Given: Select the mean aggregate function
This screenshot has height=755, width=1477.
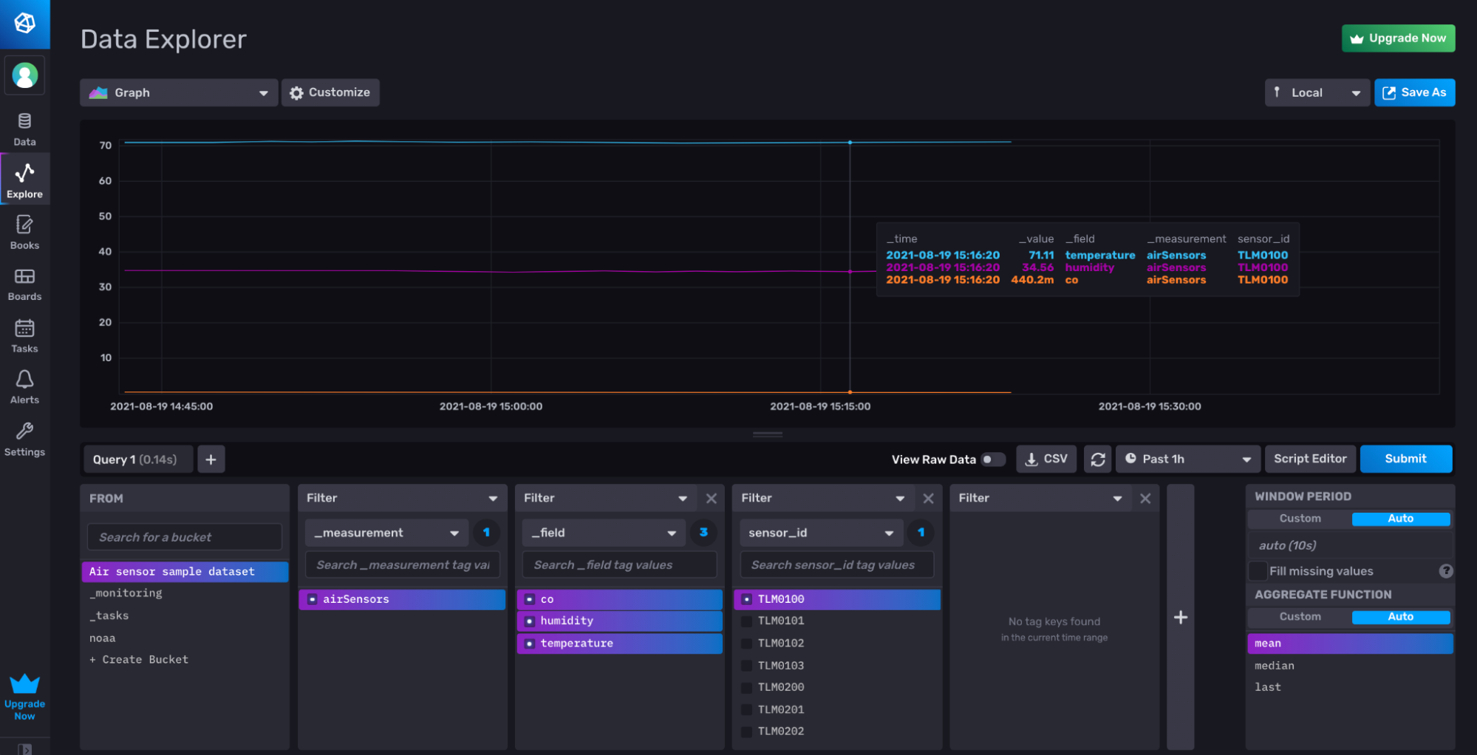Looking at the screenshot, I should [1350, 643].
